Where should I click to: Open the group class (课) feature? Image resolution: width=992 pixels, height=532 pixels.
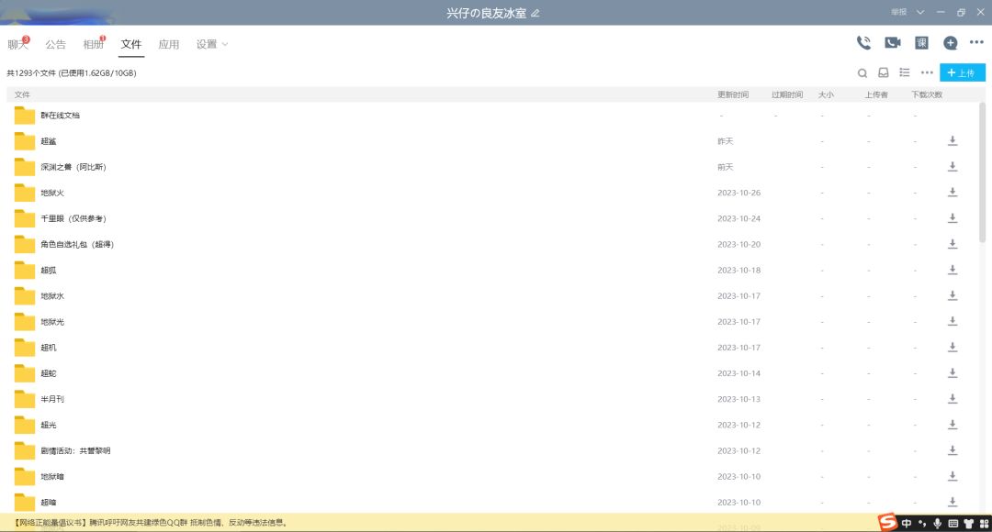tap(922, 43)
